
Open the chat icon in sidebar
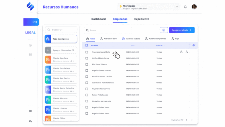[30, 121]
